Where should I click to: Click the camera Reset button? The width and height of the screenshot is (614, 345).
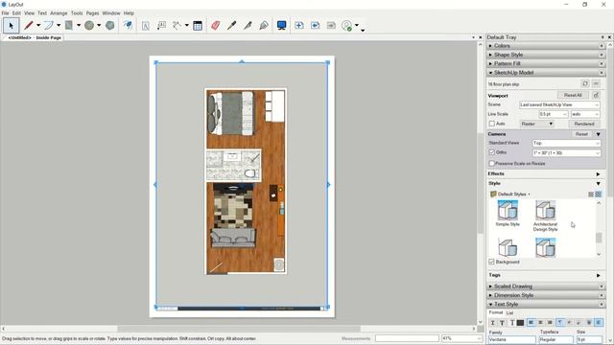pos(581,134)
